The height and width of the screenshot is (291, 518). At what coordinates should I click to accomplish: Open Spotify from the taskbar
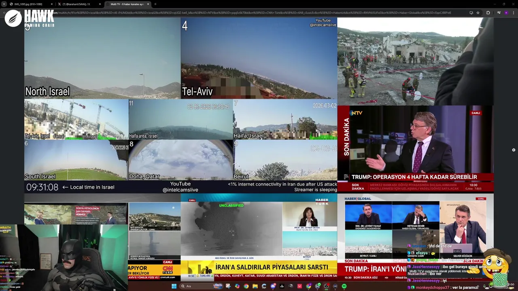pyautogui.click(x=344, y=286)
